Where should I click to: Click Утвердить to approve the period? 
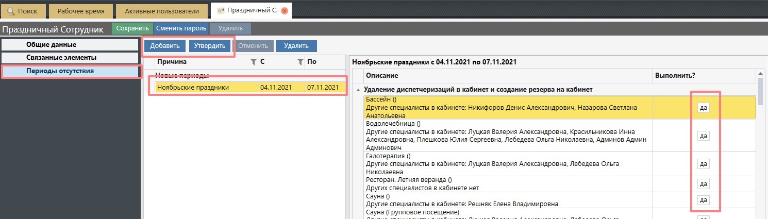click(x=210, y=46)
